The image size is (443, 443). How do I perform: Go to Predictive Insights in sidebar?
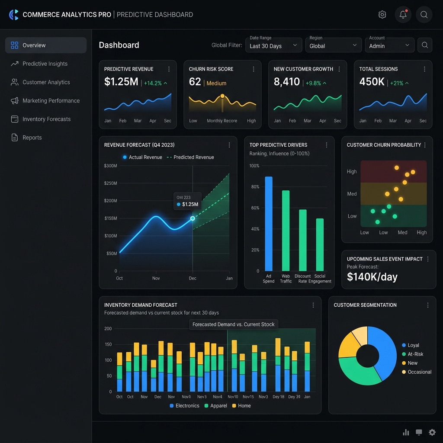(45, 64)
